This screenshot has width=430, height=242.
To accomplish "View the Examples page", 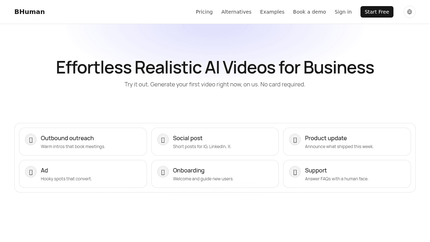I will 272,12.
